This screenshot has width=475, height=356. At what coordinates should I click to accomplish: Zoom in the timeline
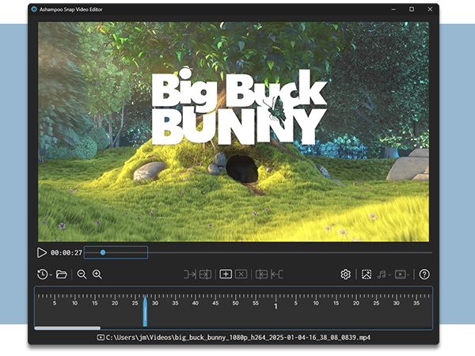click(97, 275)
